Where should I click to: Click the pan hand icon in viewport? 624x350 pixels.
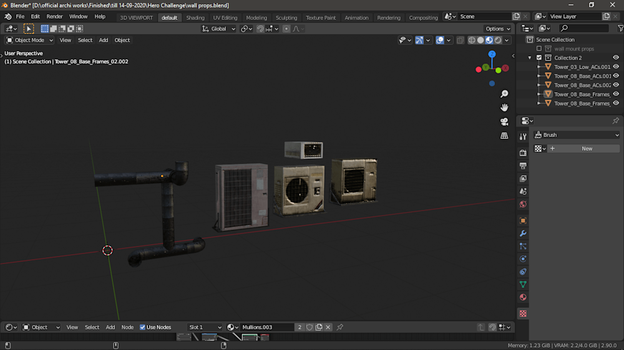coord(504,108)
